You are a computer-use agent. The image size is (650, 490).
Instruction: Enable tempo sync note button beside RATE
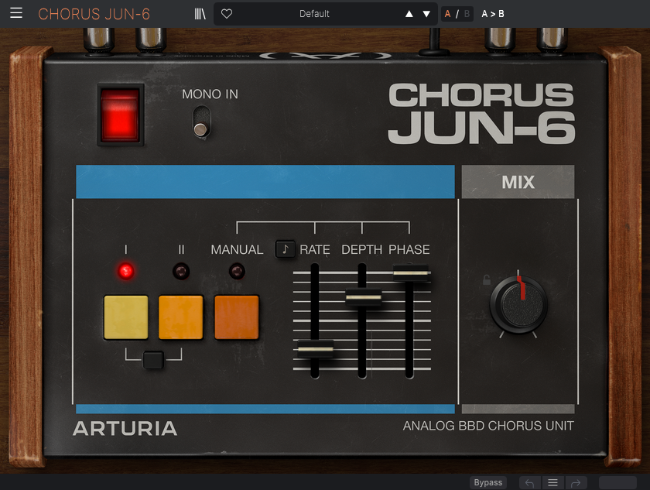tap(286, 249)
